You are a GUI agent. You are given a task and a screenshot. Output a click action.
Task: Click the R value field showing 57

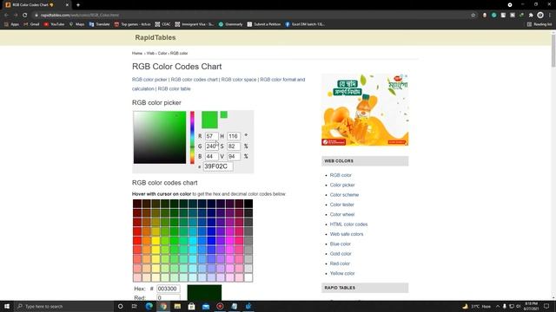[x=212, y=136]
